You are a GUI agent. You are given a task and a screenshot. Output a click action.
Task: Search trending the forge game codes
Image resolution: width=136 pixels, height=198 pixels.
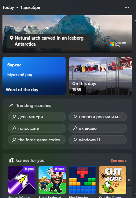[x=37, y=140]
